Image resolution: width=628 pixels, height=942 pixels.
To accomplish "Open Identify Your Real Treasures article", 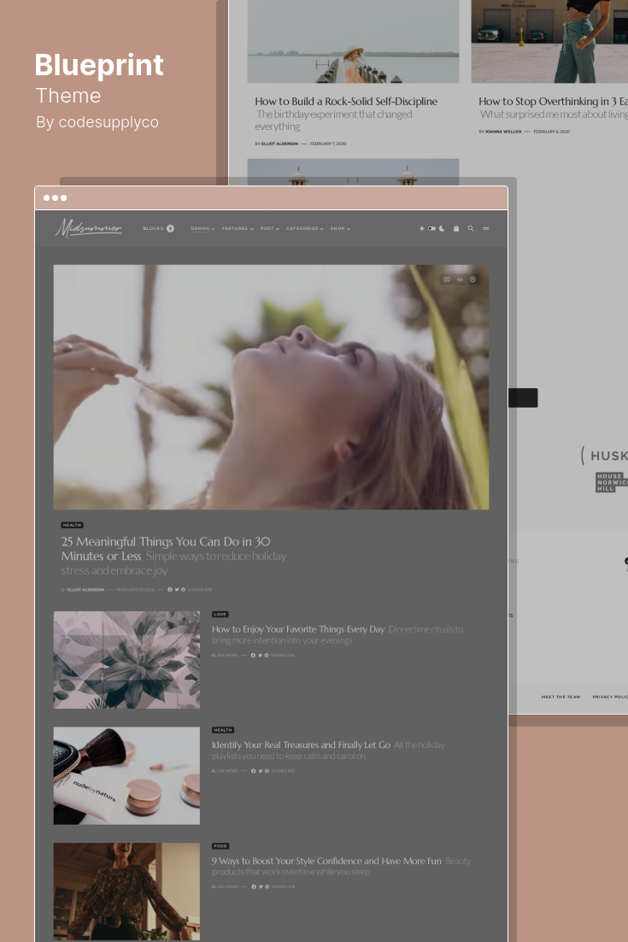I will 301,745.
